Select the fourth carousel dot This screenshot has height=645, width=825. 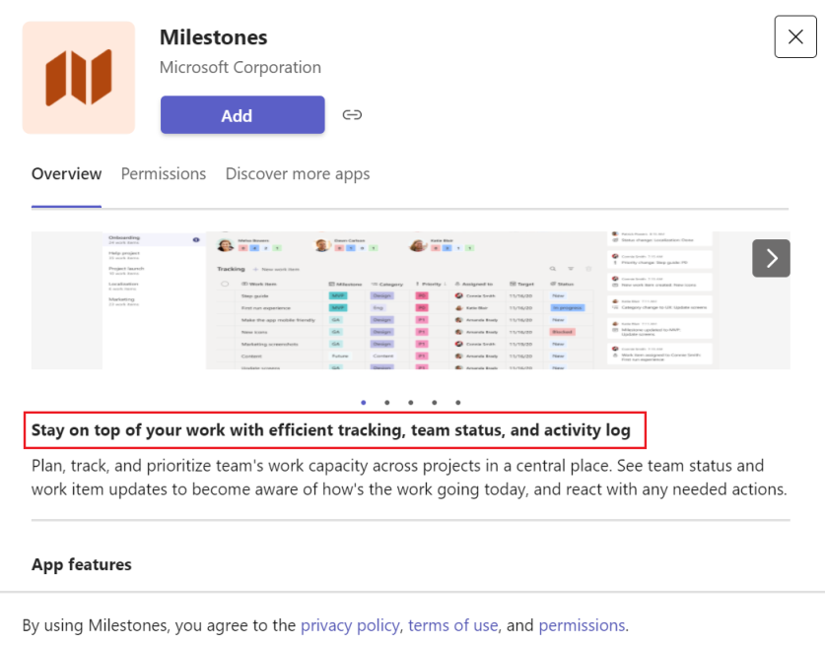coord(435,402)
